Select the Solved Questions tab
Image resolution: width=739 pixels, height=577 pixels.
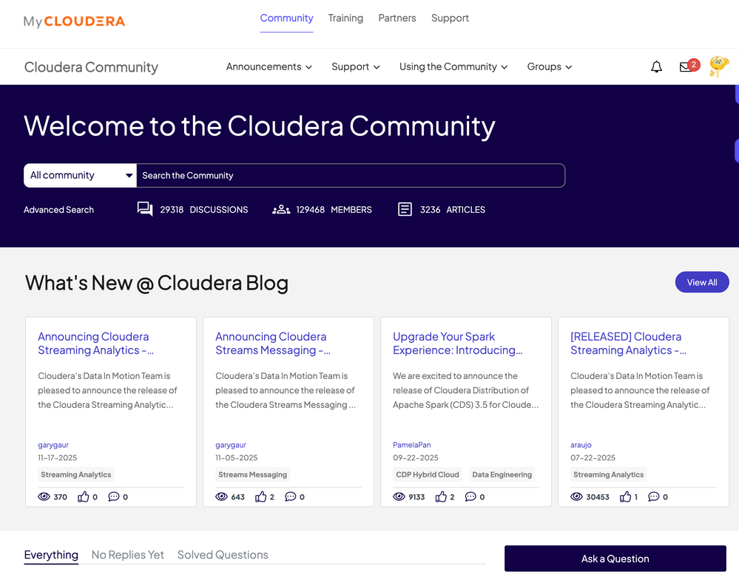tap(223, 555)
